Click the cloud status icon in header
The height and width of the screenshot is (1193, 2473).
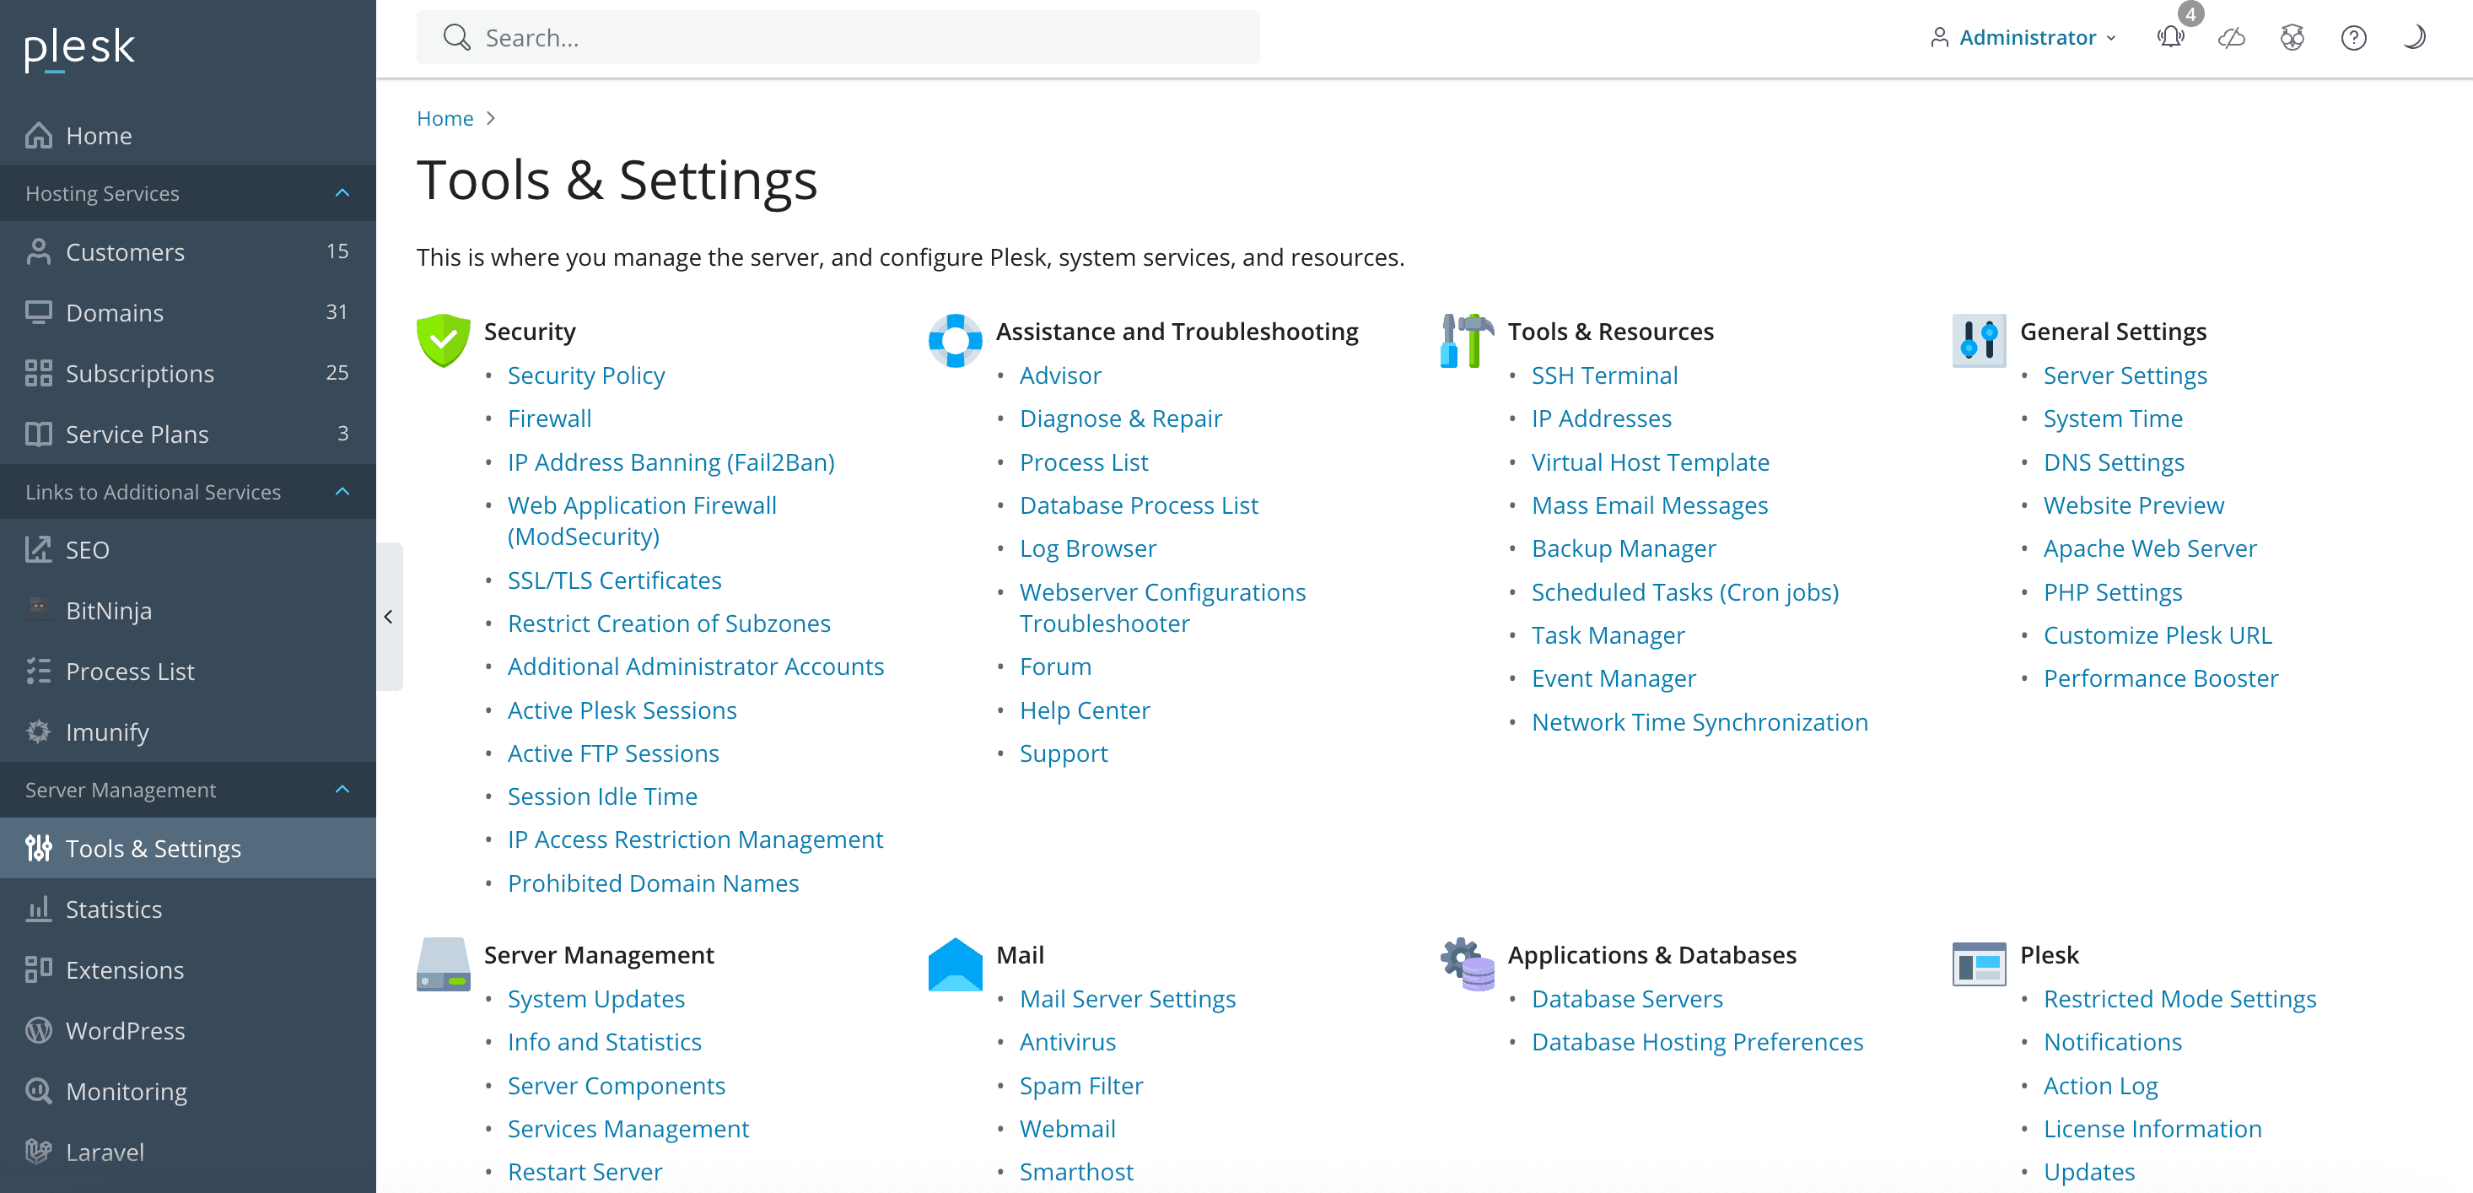2231,37
